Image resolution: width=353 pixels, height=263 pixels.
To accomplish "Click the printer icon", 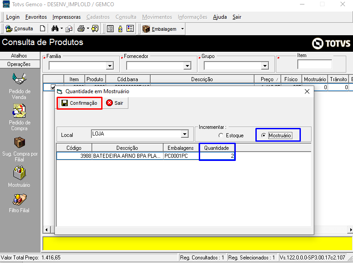I will (81, 29).
